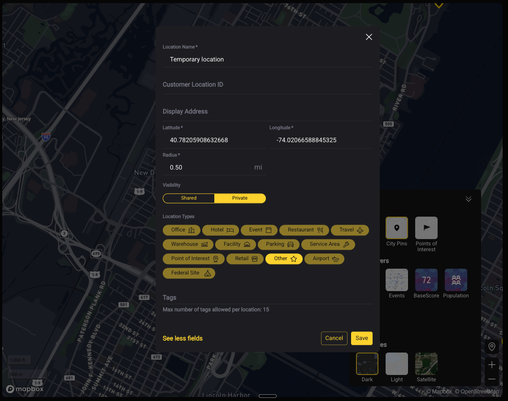This screenshot has height=401, width=508.
Task: Choose the Federal Site location type
Action: click(189, 273)
